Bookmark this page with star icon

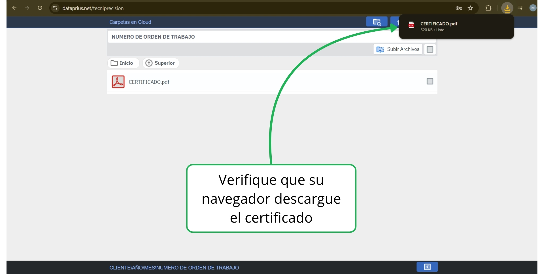pos(470,8)
